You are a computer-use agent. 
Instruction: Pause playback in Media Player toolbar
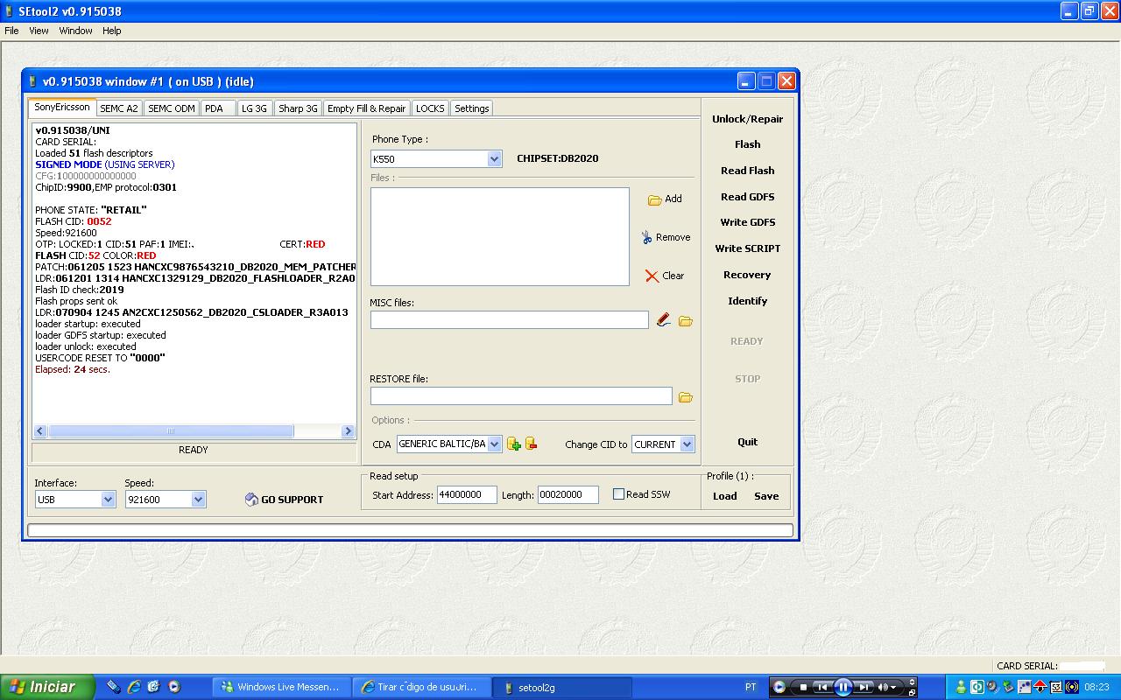click(843, 687)
